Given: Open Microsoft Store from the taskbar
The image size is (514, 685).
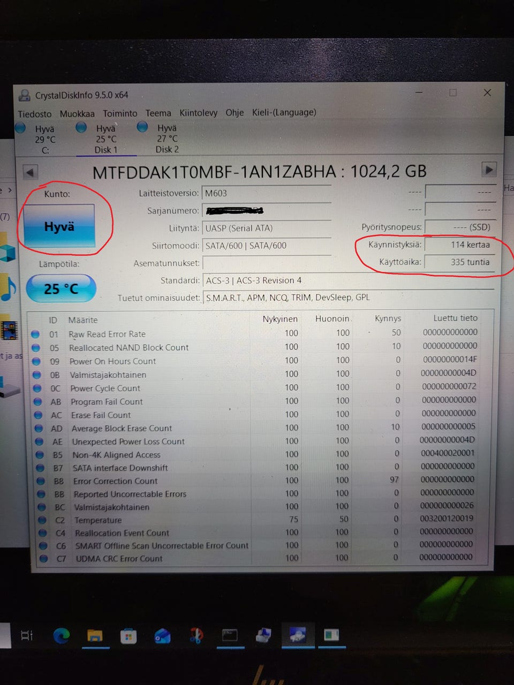Looking at the screenshot, I should (128, 636).
